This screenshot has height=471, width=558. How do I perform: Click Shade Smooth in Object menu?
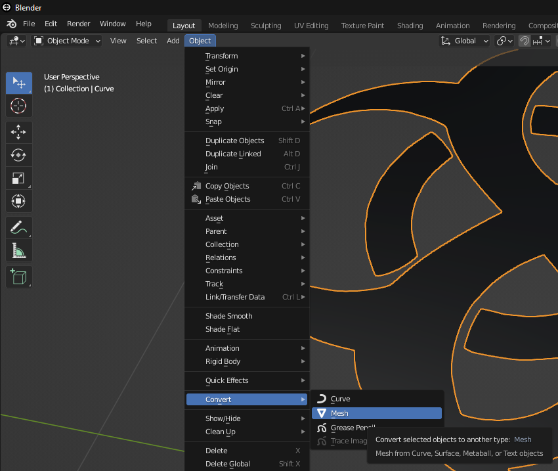click(x=228, y=316)
